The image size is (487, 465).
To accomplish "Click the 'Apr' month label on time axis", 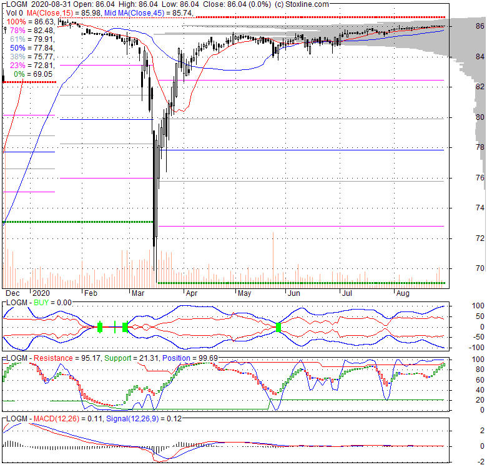I will coord(192,293).
